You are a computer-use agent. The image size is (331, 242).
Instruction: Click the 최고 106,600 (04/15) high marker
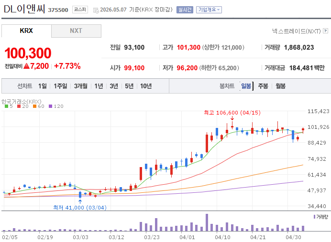232,113
